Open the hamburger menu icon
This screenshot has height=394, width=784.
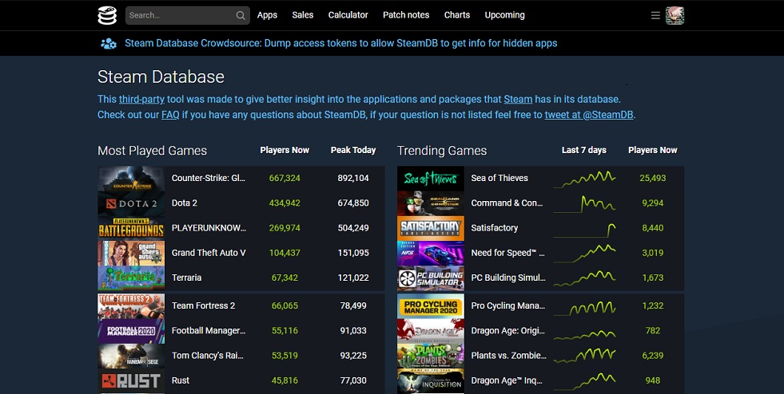tap(655, 15)
